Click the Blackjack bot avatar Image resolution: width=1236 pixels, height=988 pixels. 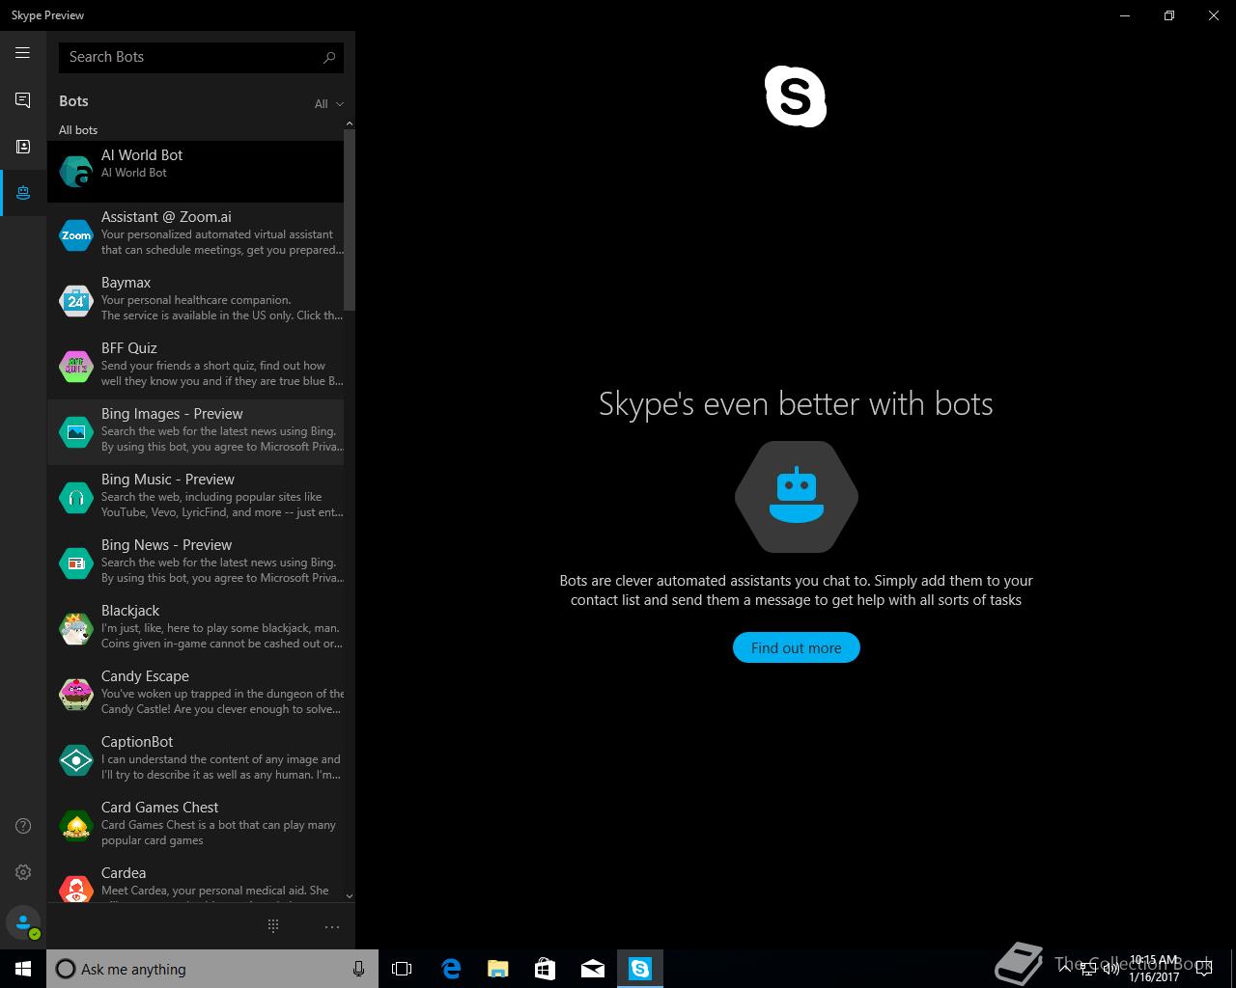(x=76, y=628)
